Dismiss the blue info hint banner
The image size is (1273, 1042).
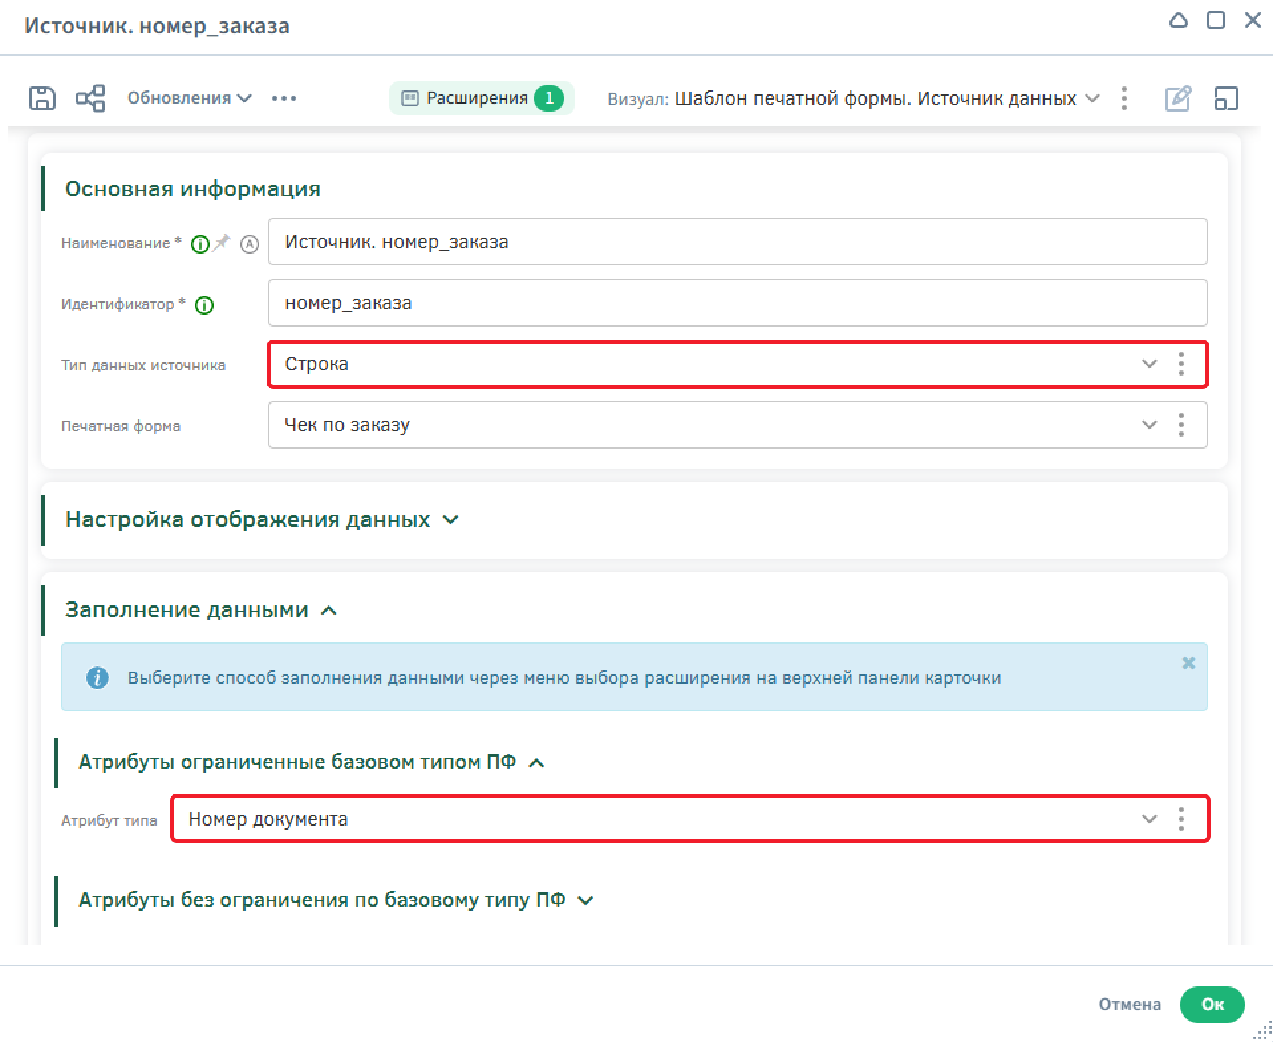click(1188, 663)
